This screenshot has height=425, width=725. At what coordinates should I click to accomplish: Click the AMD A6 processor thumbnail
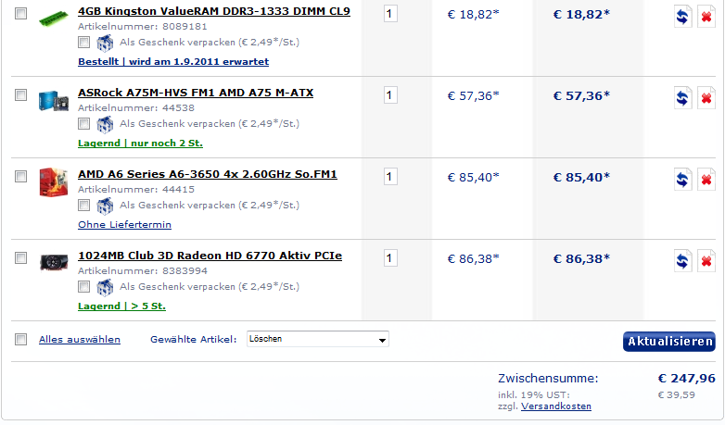tap(54, 182)
